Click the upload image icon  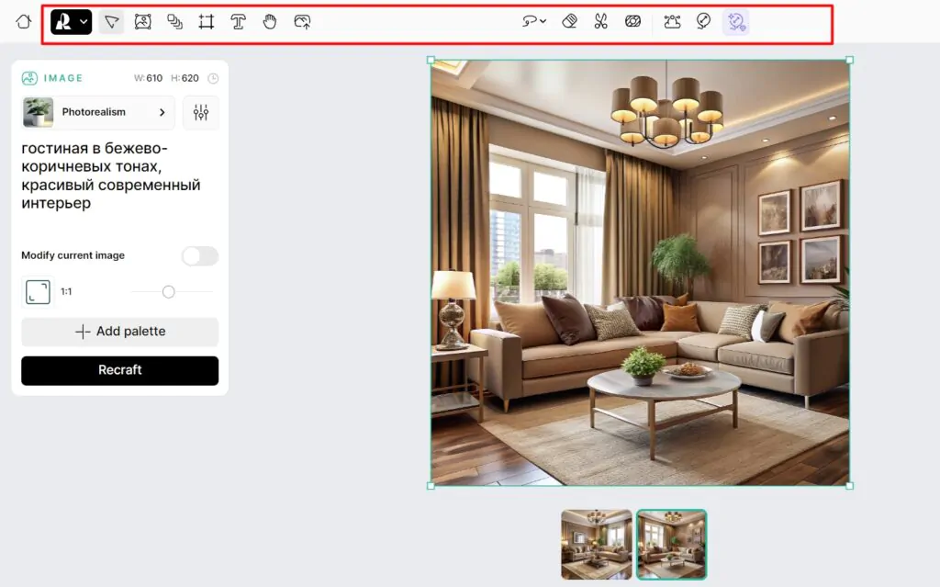(x=302, y=22)
